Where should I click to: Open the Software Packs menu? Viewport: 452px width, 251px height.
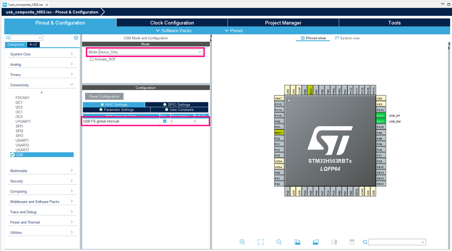174,31
